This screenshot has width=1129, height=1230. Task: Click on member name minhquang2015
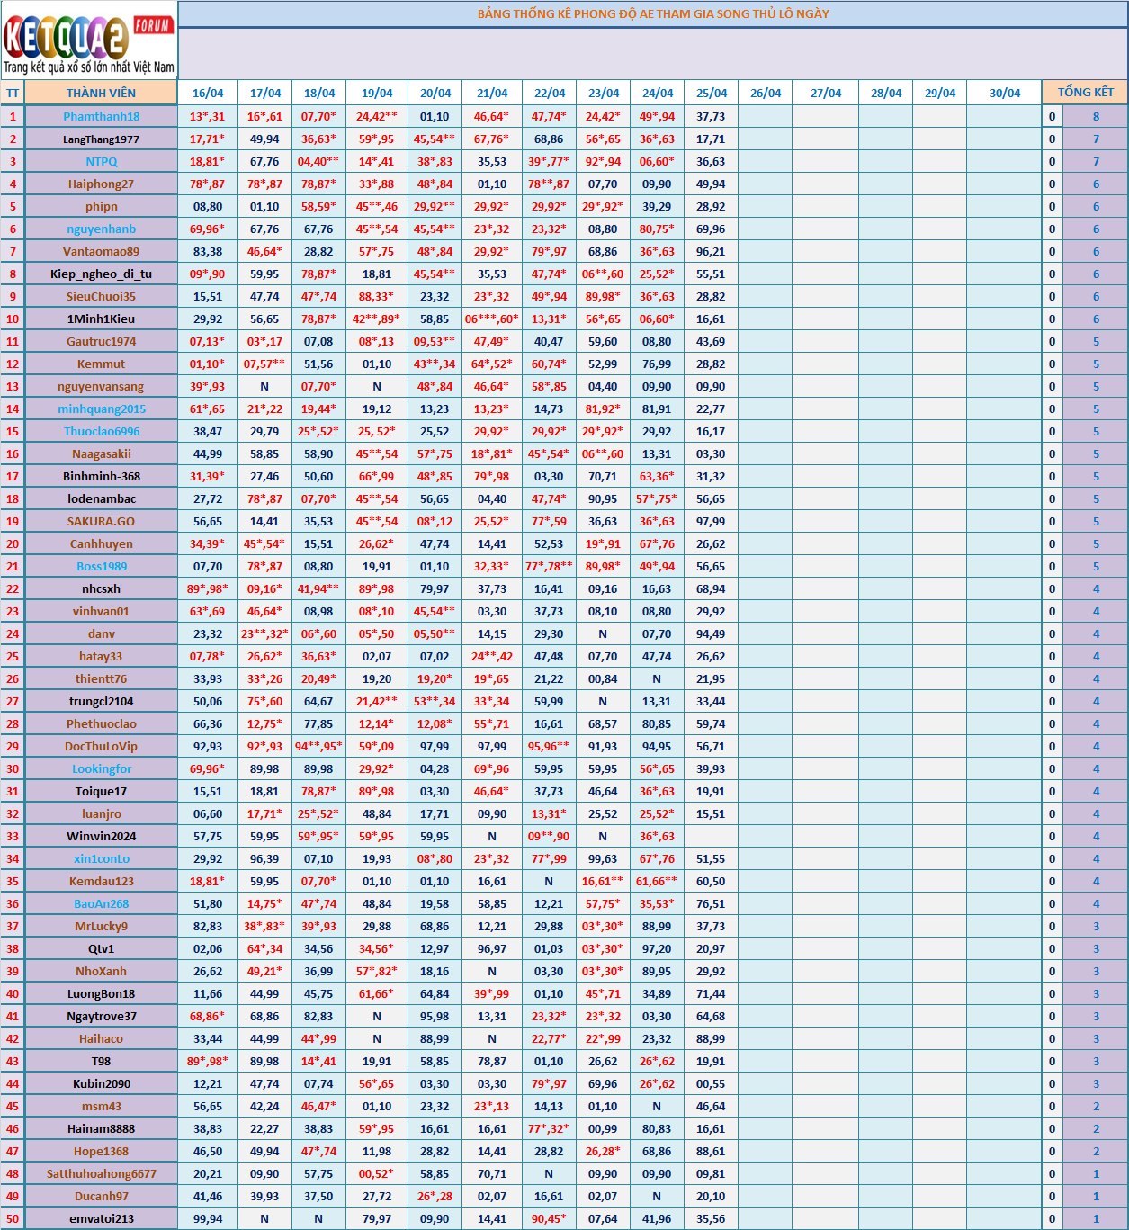(x=102, y=409)
